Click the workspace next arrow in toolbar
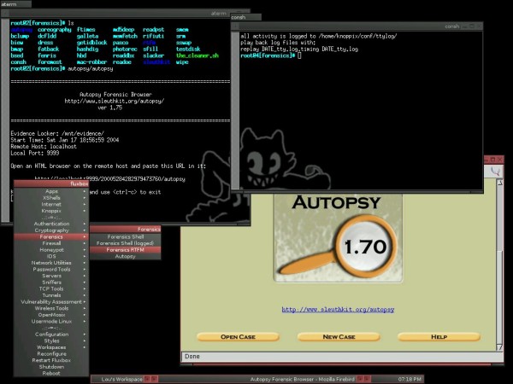The width and height of the screenshot is (513, 384). point(155,379)
